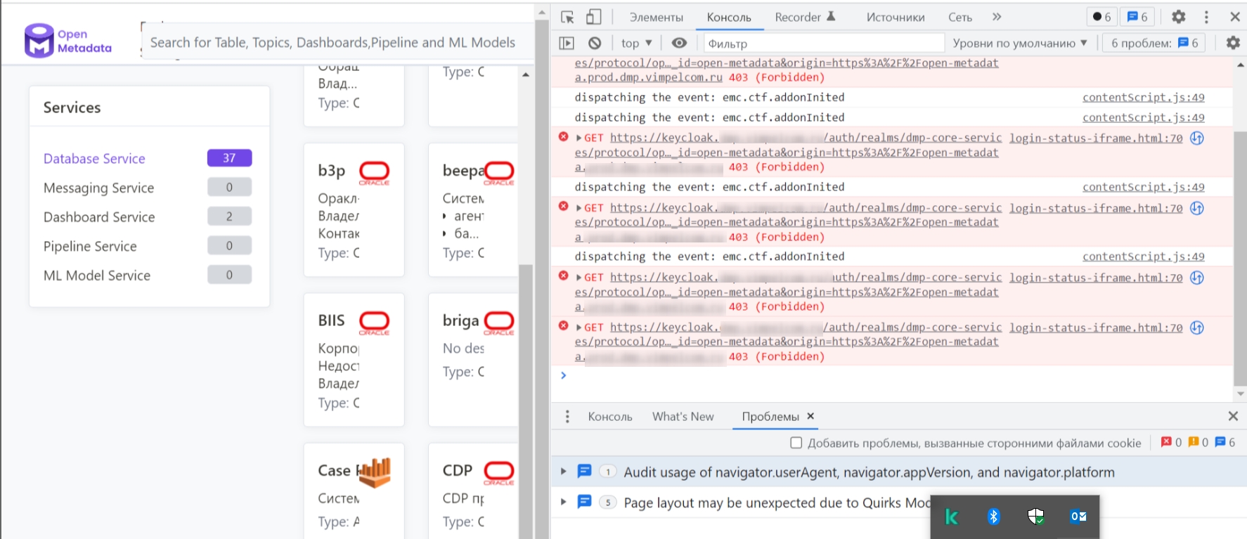Select ML Model Service entry
The height and width of the screenshot is (539, 1247).
97,275
